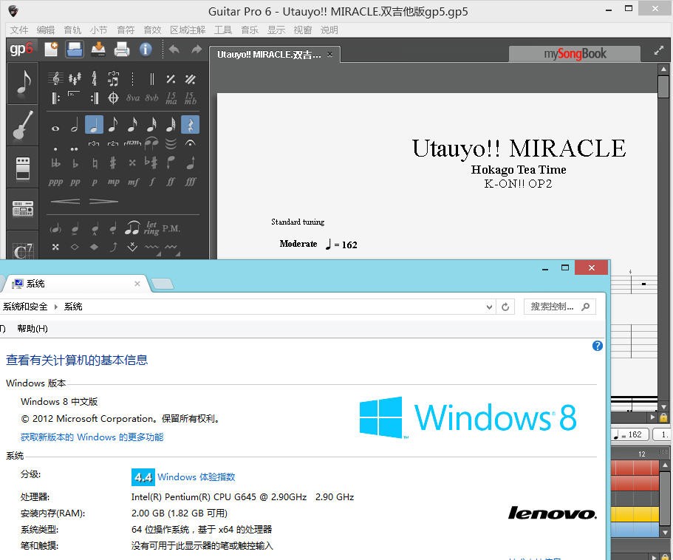673x560 pixels.
Task: Toggle the single dotted note
Action: (55, 149)
